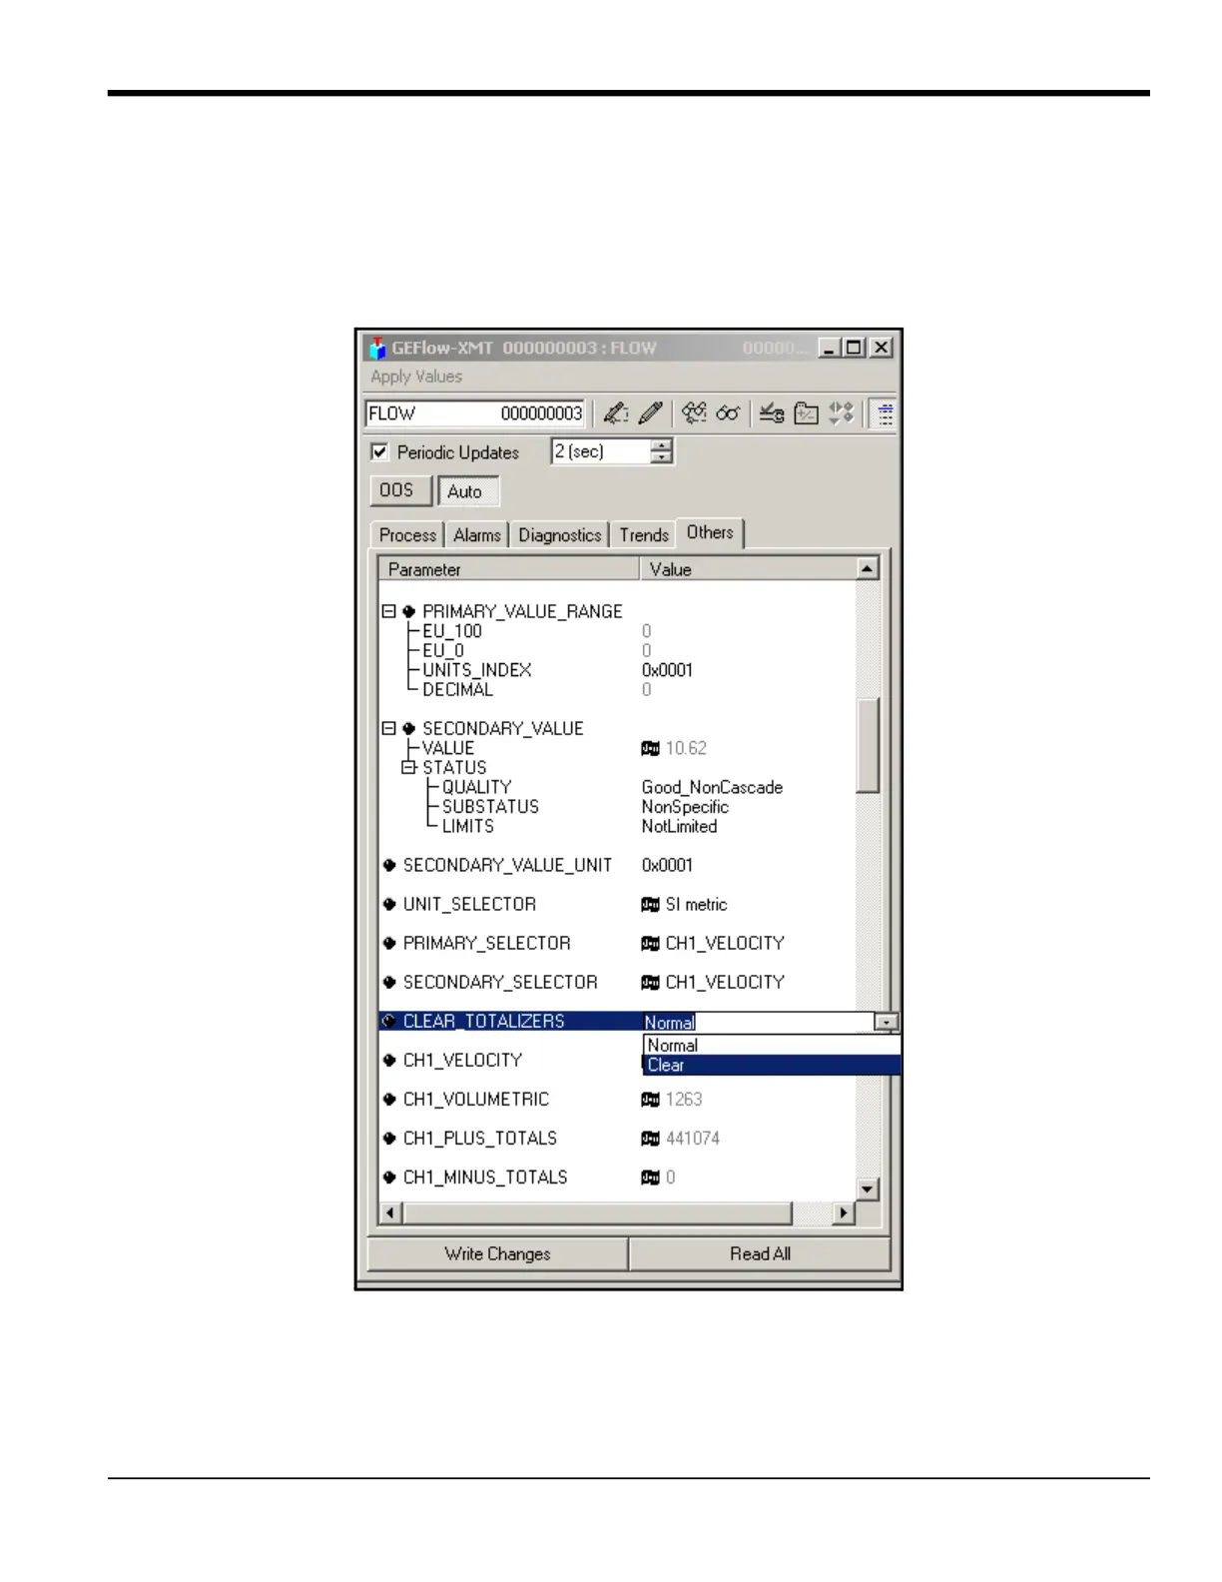Click the icon beside CH1_MINUS_TOTALS value 0
Screen dimensions: 1222x1582
tap(650, 1177)
